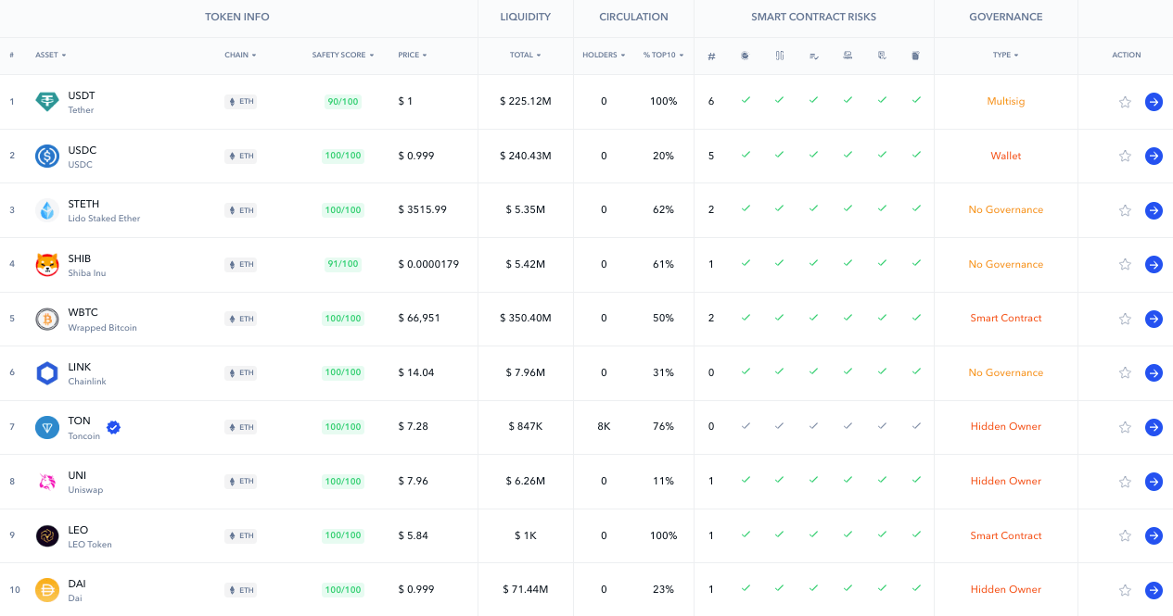Image resolution: width=1173 pixels, height=616 pixels.
Task: Click the star in the LEO row
Action: [x=1125, y=535]
